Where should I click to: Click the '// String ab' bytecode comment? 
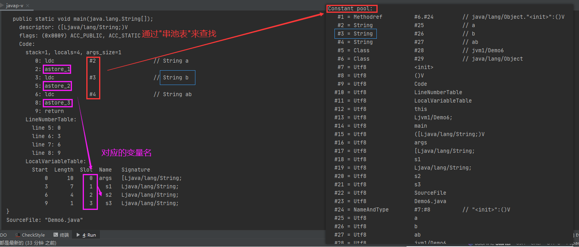(173, 94)
